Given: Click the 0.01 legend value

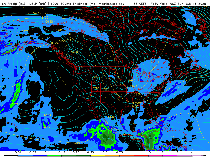Looking at the screenshot, I should click(18, 152).
